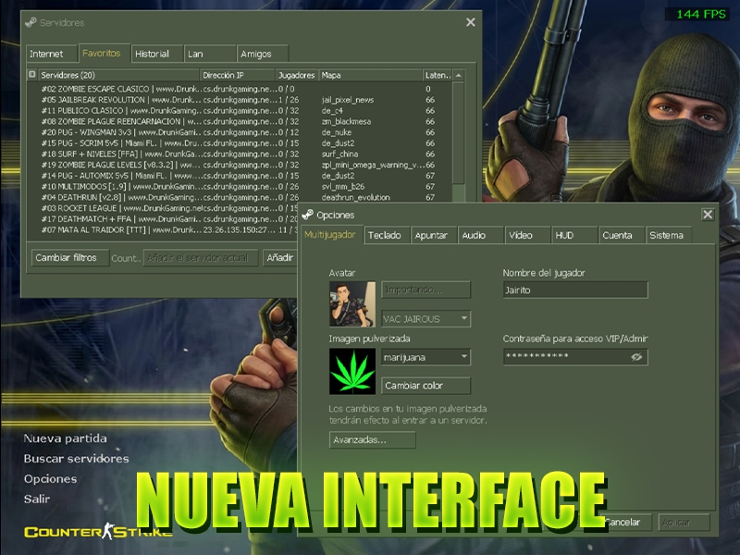This screenshot has width=740, height=555.
Task: Toggle the server list column header checkbox
Action: pyautogui.click(x=32, y=75)
